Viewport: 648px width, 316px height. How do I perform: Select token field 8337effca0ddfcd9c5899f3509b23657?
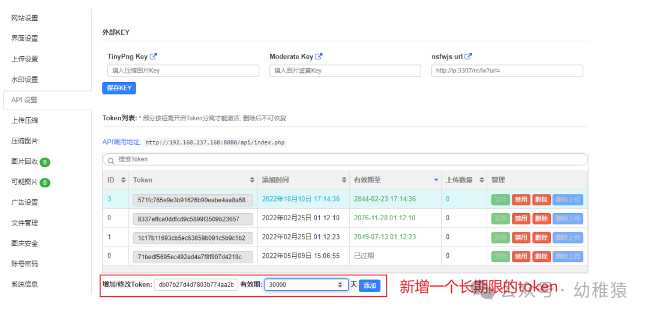tap(193, 219)
